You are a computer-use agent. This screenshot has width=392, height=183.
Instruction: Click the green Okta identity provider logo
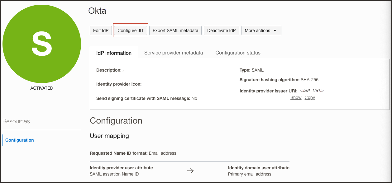[x=41, y=44]
